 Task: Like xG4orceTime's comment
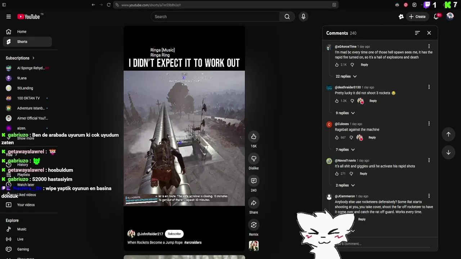tap(337, 65)
